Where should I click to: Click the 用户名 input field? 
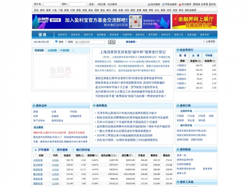tap(52, 4)
